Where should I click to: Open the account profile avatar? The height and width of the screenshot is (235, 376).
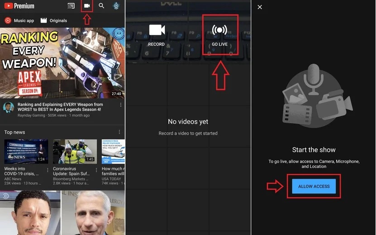coord(116,6)
